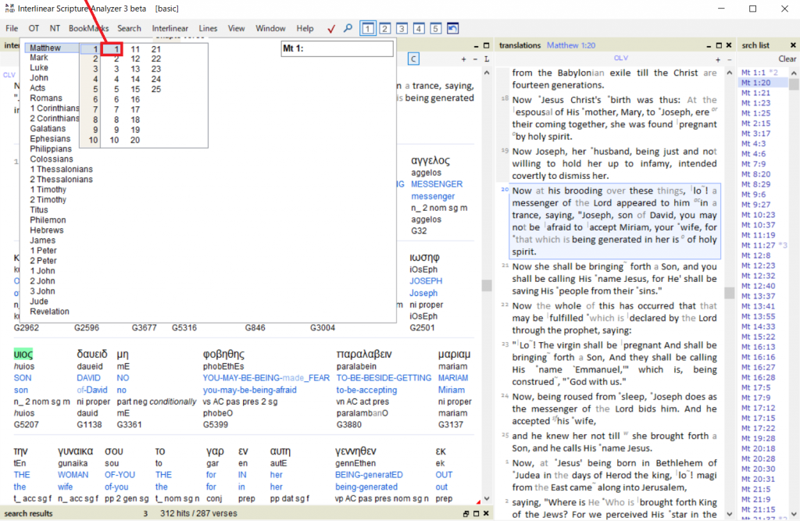The height and width of the screenshot is (521, 800).
Task: Click the undo layout arrow icon
Action: (x=452, y=29)
